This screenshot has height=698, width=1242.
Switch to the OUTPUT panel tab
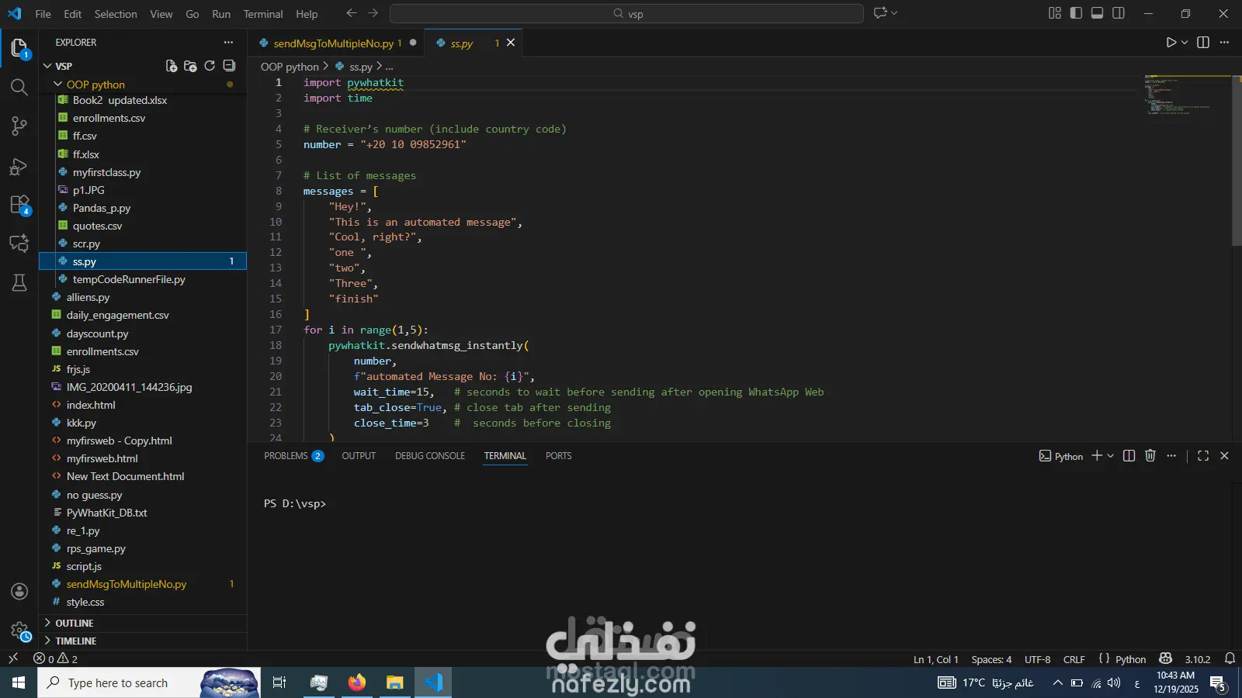[x=359, y=456]
